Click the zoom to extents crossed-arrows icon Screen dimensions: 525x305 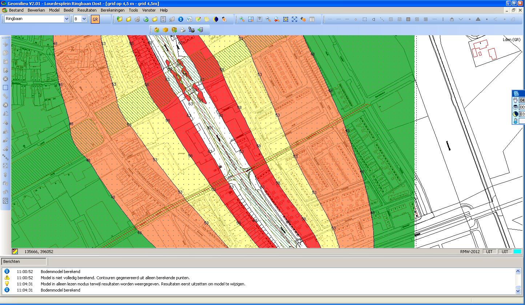294,19
